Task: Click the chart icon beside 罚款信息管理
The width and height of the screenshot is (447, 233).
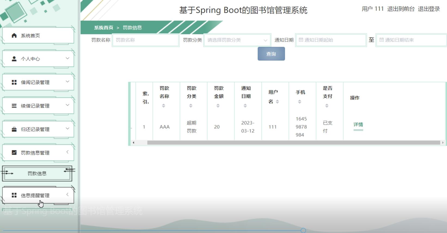Action: pyautogui.click(x=14, y=153)
